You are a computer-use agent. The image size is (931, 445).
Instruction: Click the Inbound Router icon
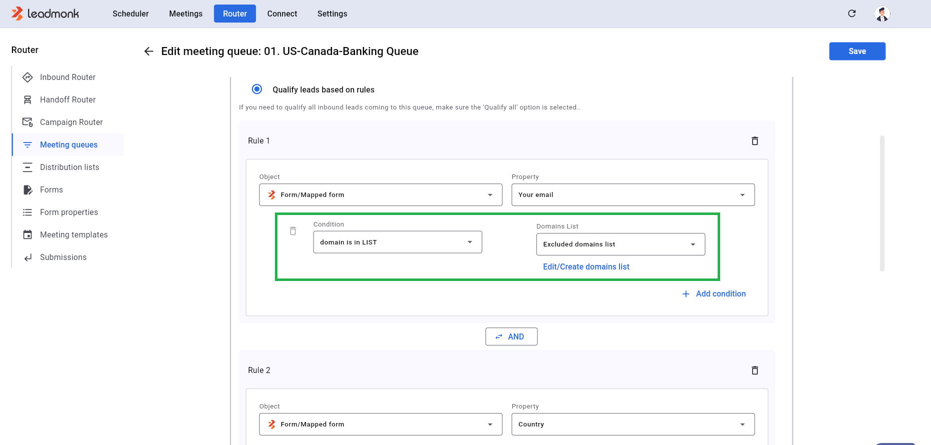28,77
